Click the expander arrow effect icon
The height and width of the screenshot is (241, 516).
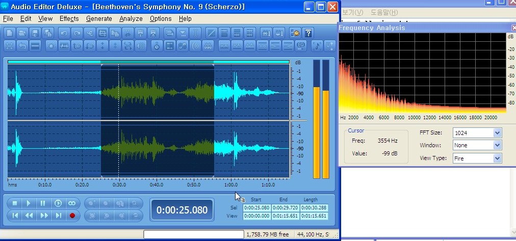pos(288,46)
